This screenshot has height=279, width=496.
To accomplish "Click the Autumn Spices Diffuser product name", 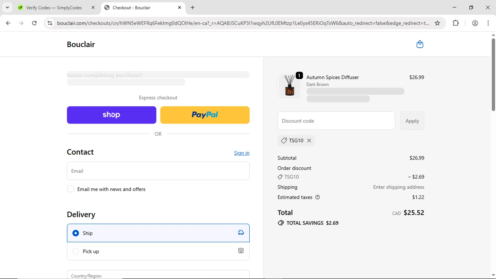I will coord(332,77).
